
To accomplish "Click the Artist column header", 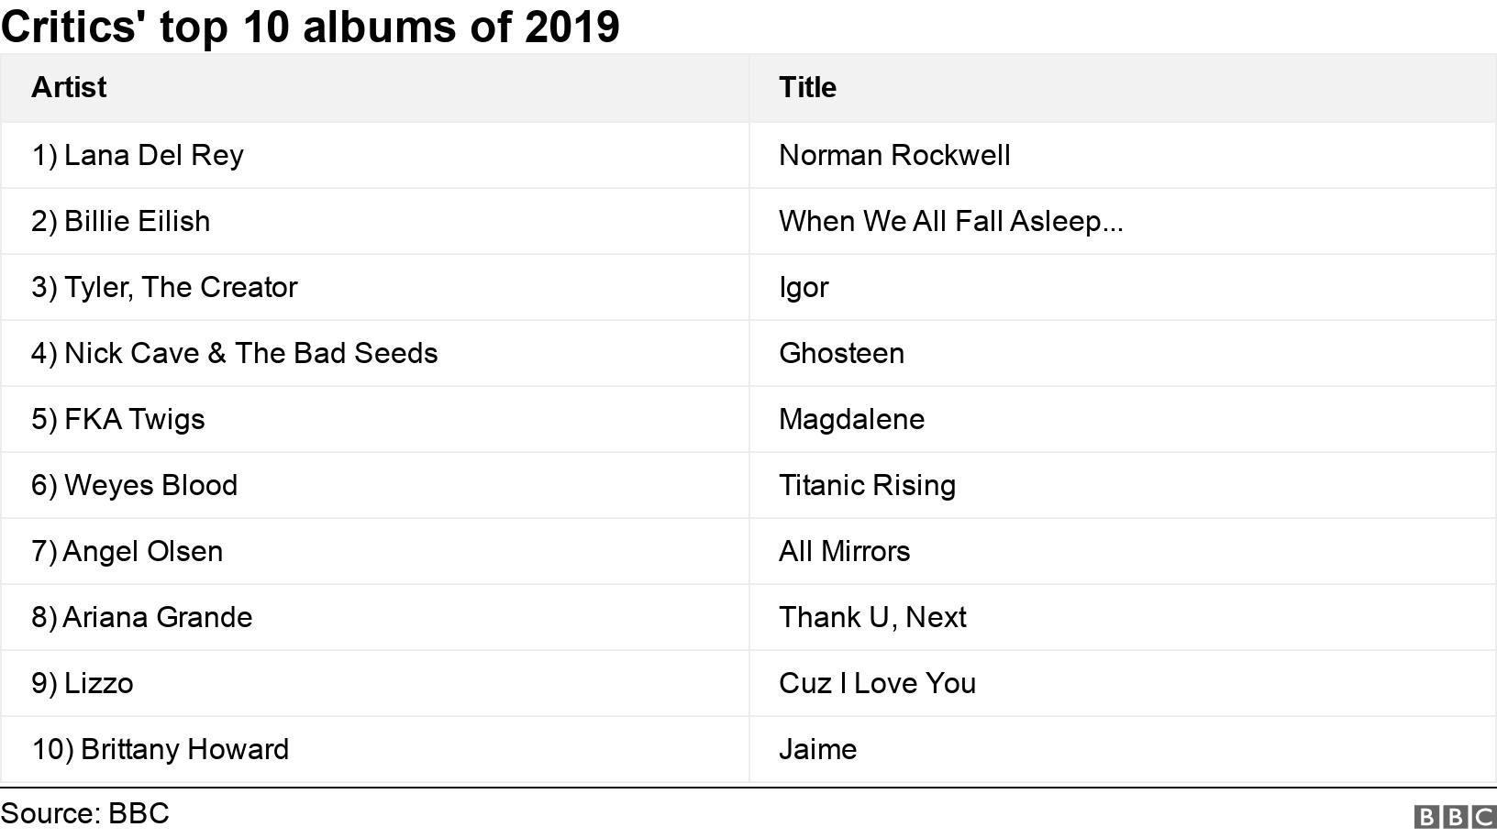I will 69,88.
